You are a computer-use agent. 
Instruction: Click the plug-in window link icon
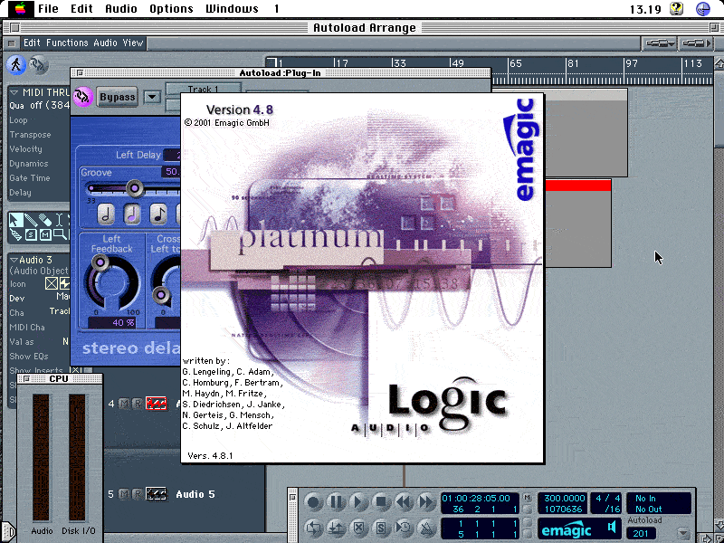83,97
